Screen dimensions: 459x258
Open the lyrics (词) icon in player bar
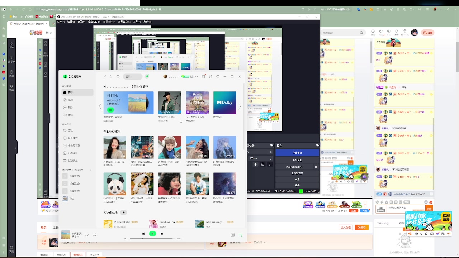(232, 235)
